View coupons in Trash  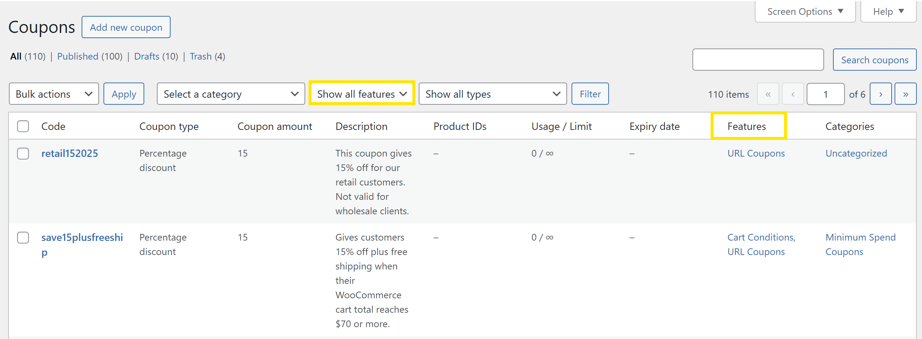coord(201,56)
